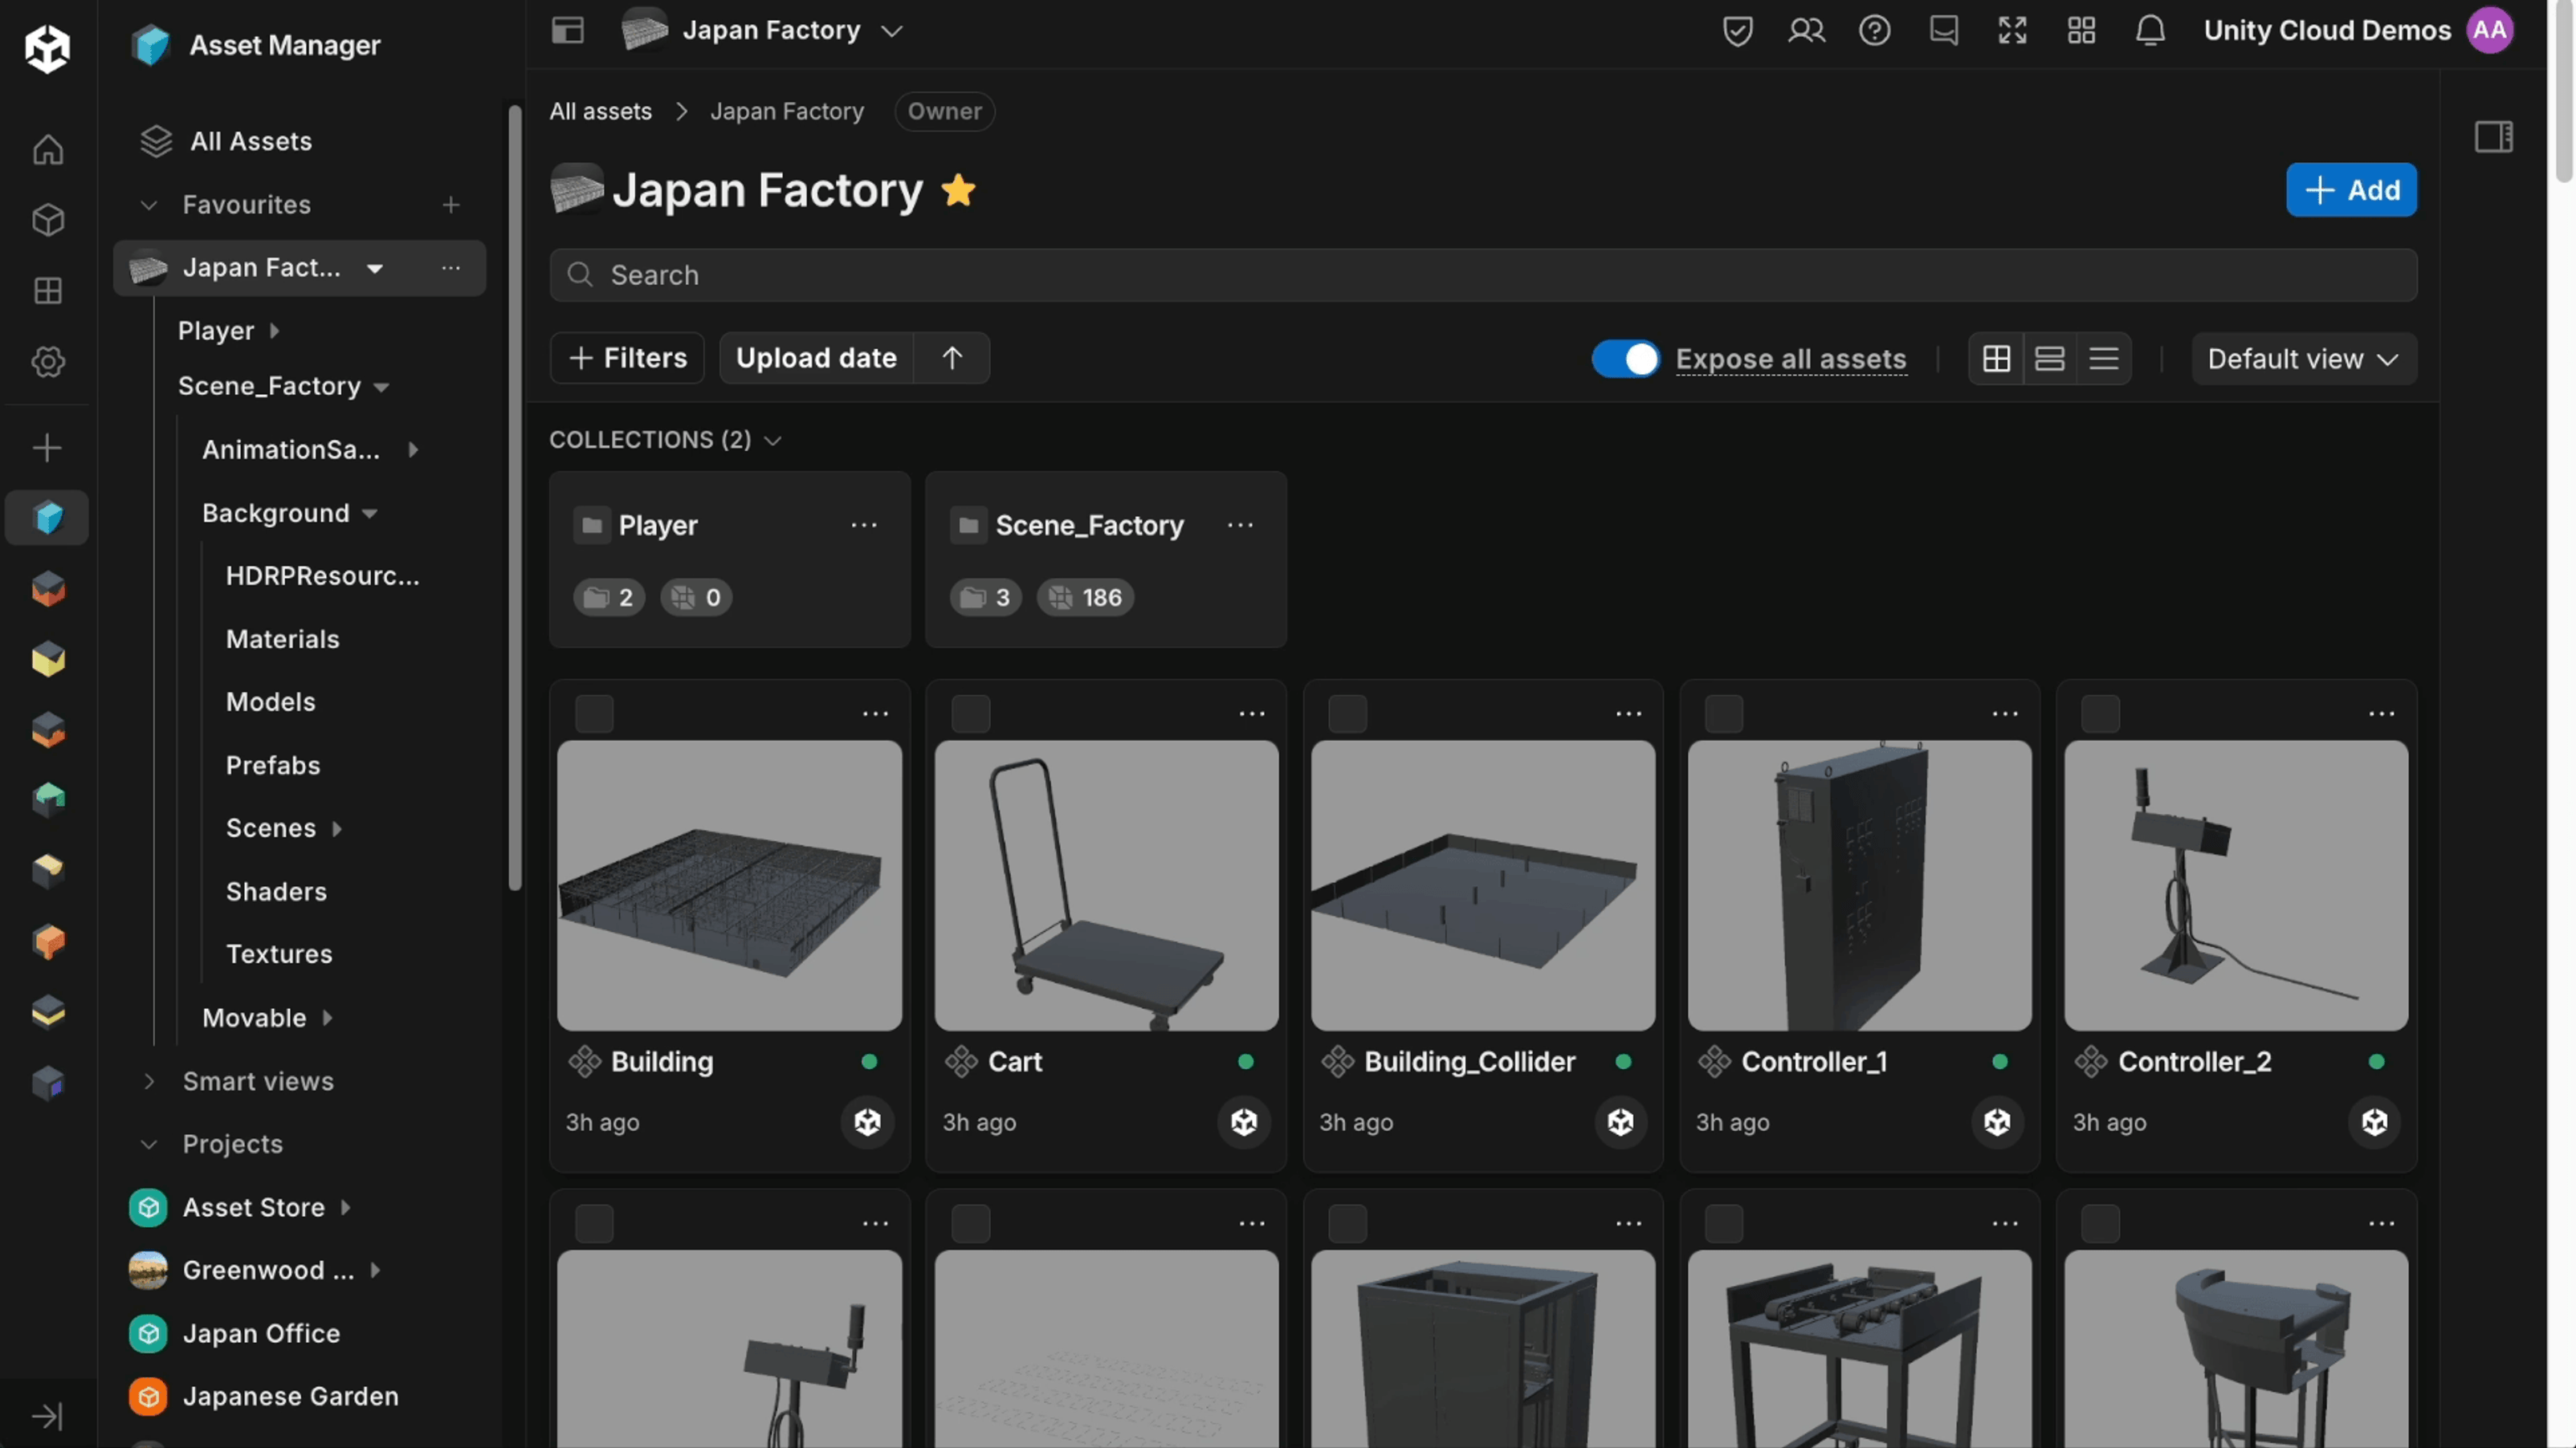Viewport: 2576px width, 1448px height.
Task: Click the Upload date sort button
Action: (x=816, y=358)
